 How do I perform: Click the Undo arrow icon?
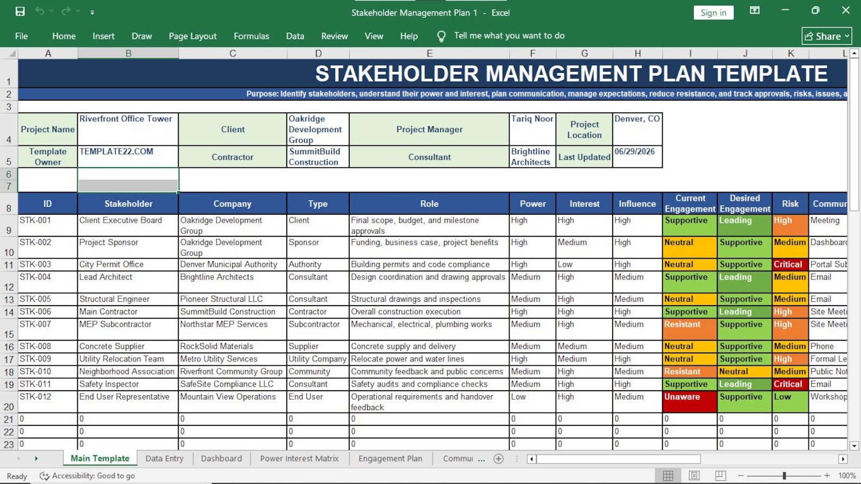click(x=40, y=11)
